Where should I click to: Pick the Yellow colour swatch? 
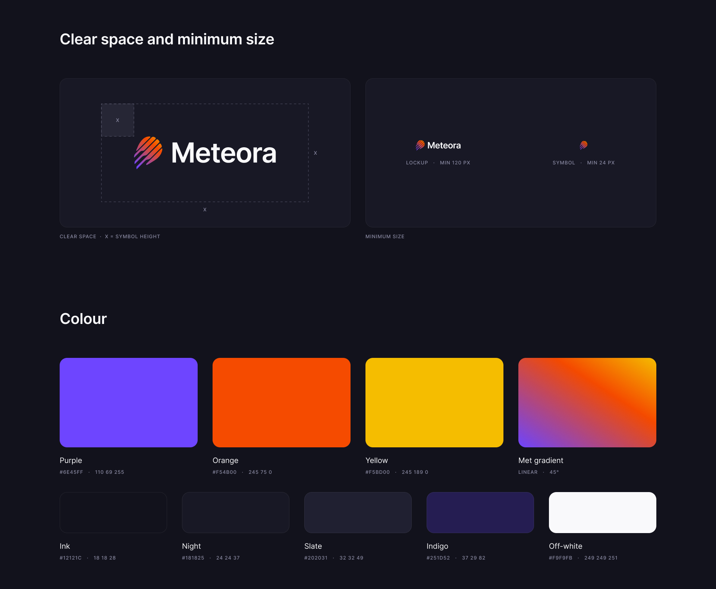(x=434, y=403)
